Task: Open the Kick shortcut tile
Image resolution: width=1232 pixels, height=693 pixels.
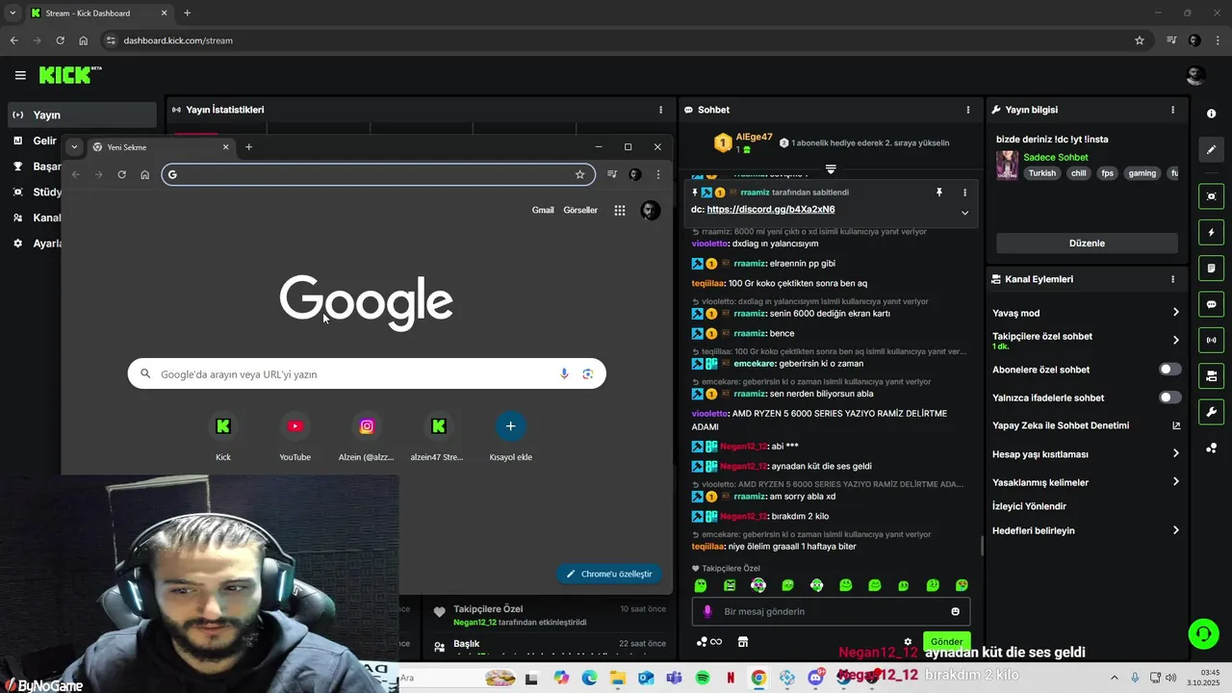Action: 223,436
